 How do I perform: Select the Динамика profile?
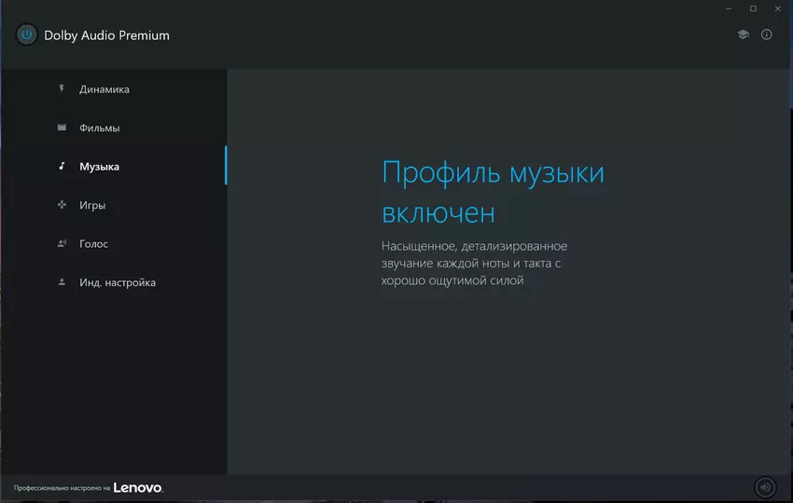click(x=104, y=89)
